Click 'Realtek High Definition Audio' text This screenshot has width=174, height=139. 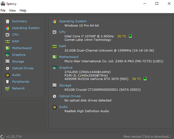[x=87, y=111]
